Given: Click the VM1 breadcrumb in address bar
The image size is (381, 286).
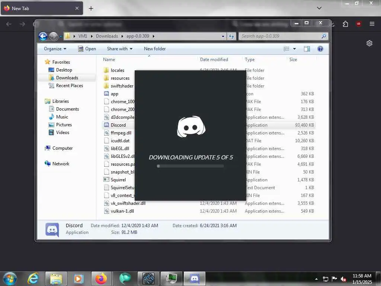Looking at the screenshot, I should tap(83, 36).
